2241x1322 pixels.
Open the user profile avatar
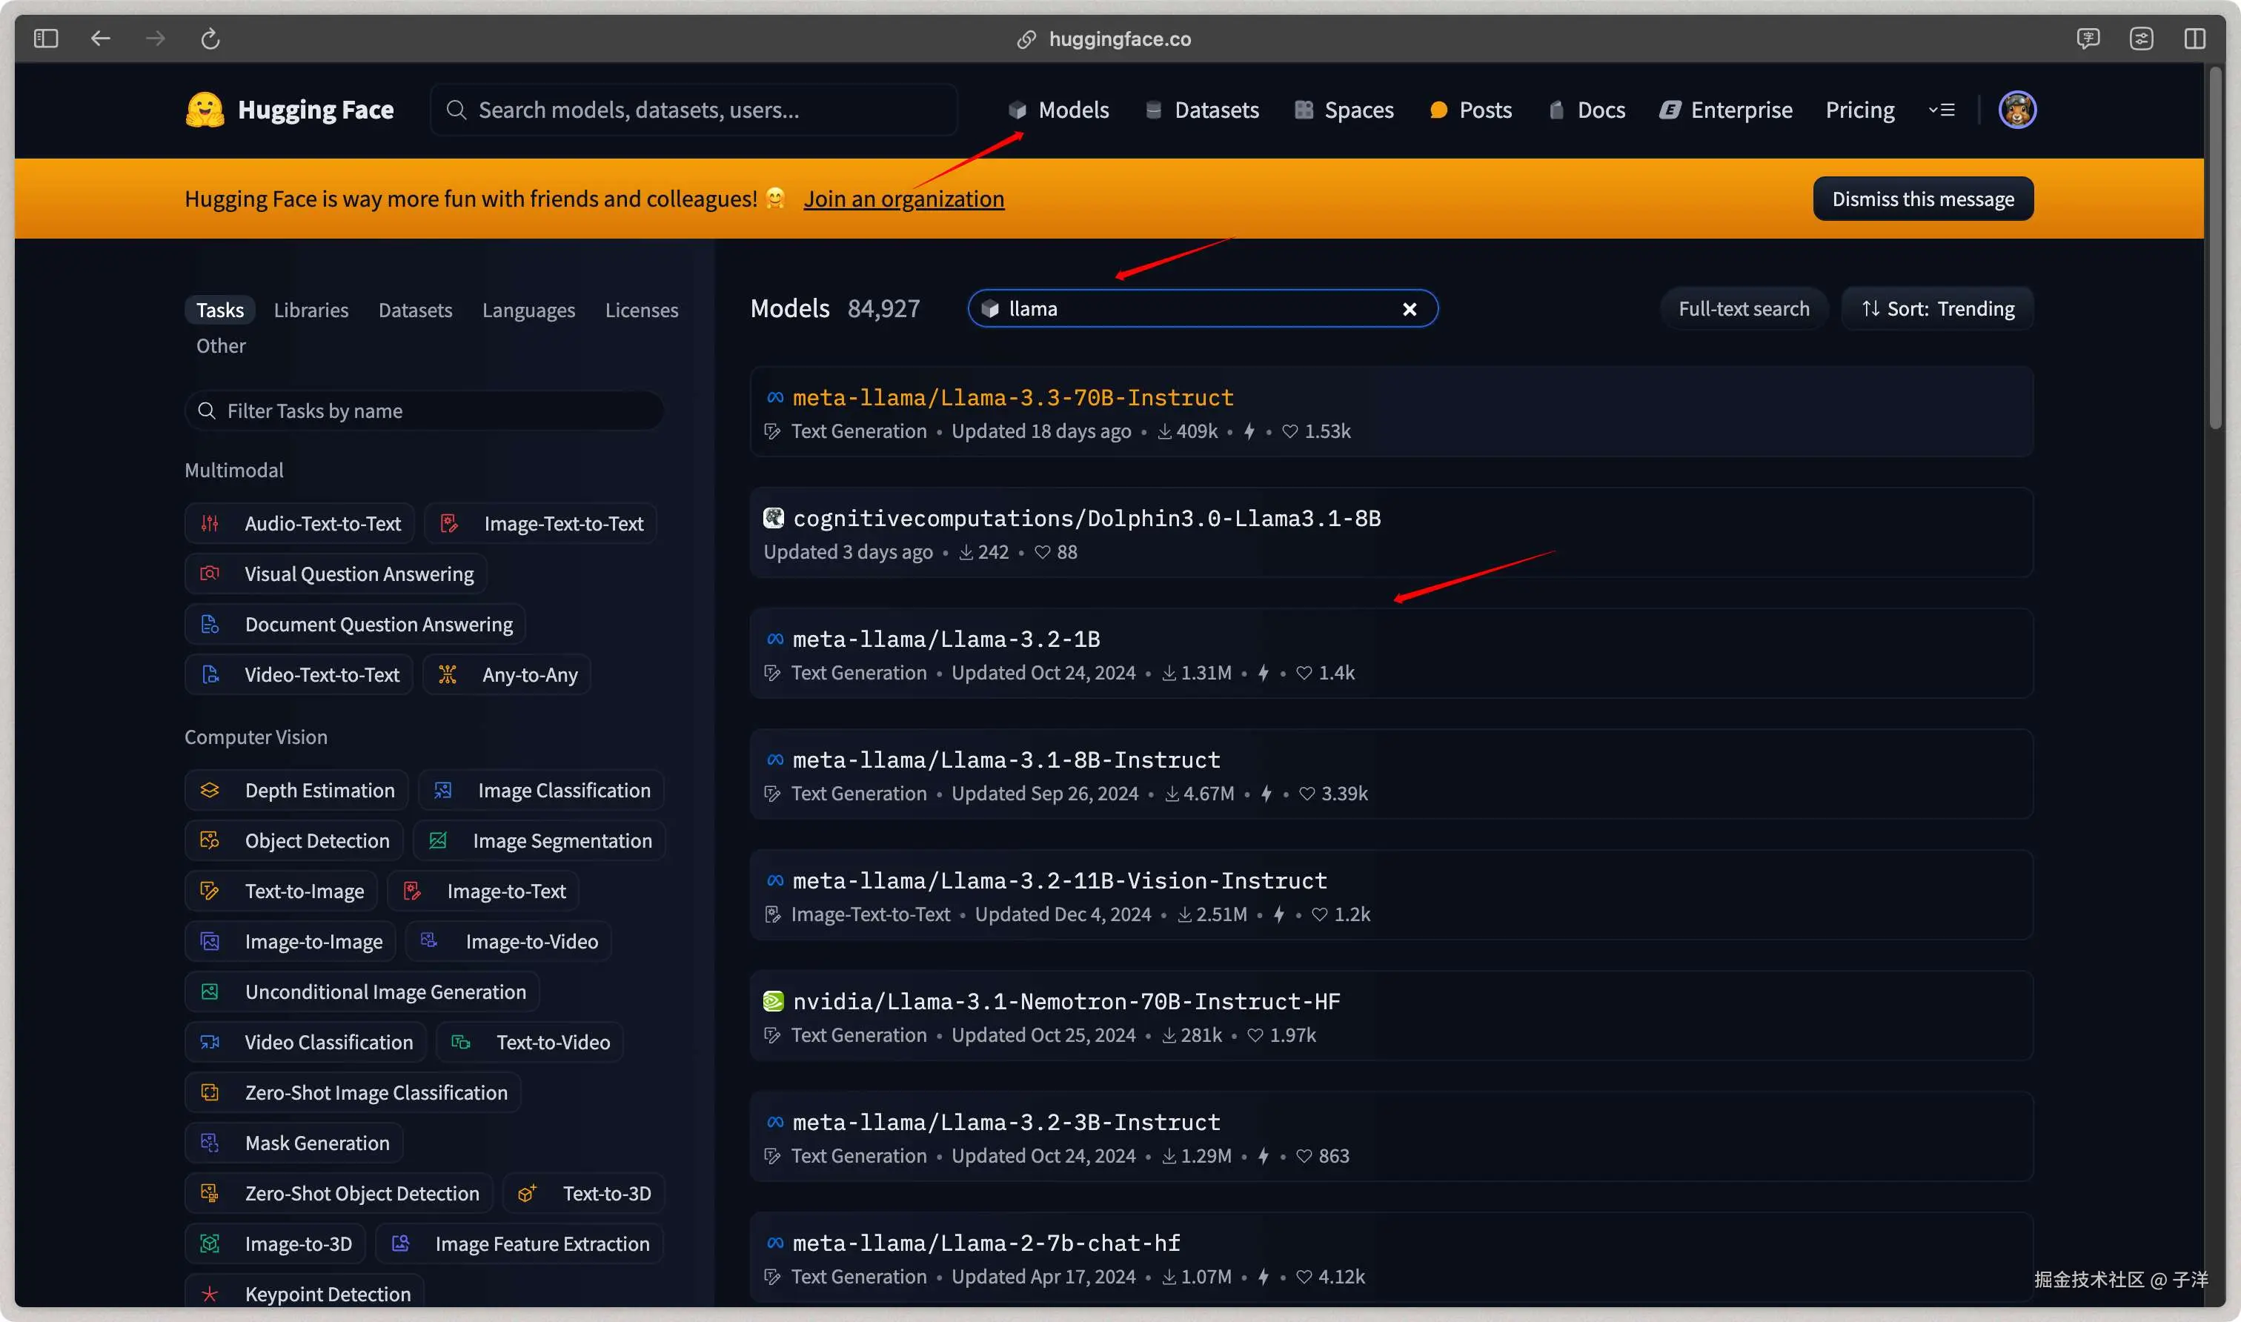coord(2016,110)
